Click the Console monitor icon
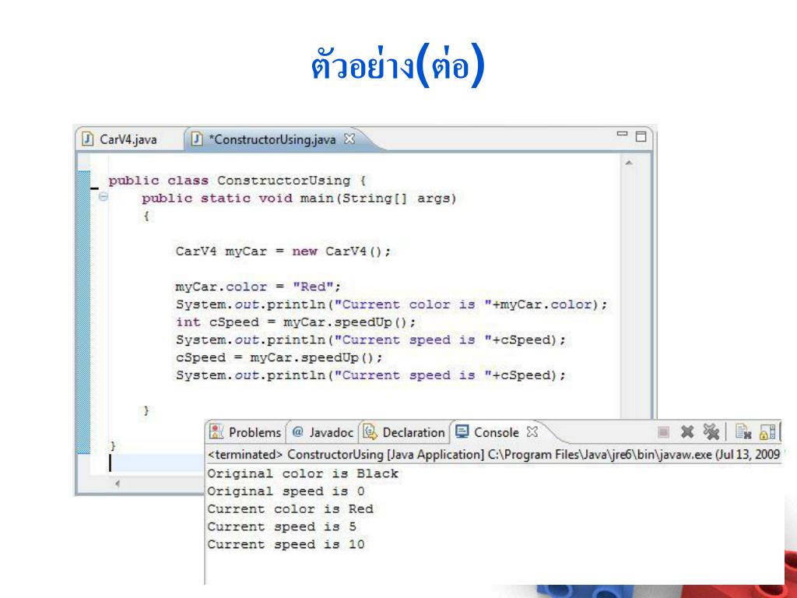The image size is (797, 598). coord(462,431)
